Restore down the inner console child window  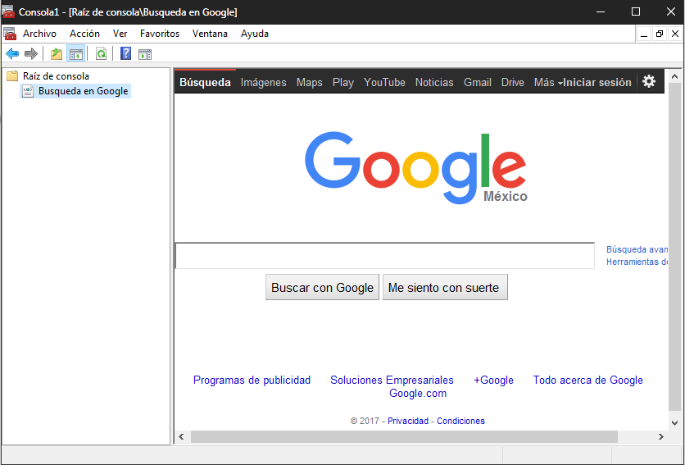point(660,34)
